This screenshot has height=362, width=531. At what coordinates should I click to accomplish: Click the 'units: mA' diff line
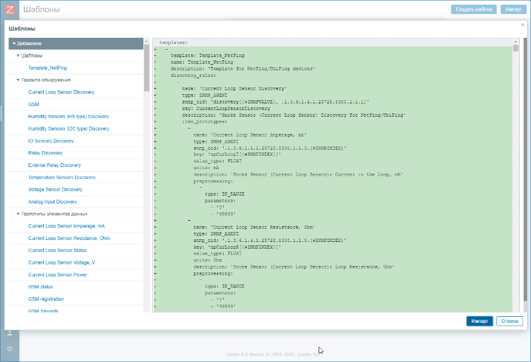(206, 168)
